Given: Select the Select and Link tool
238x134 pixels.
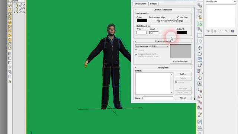Looking at the screenshot, I should pos(200,5).
